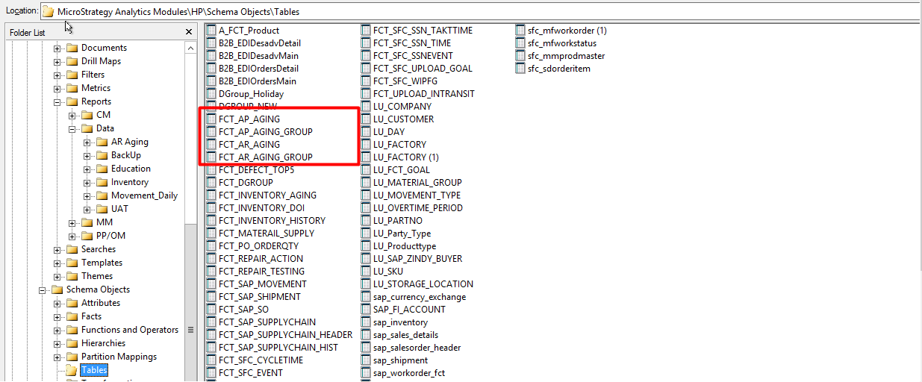Select the FCT_AR_AGING_GROUP table
The height and width of the screenshot is (382, 922).
tap(265, 157)
